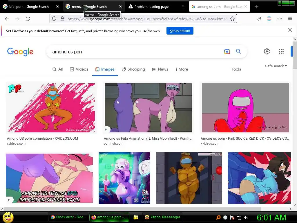Screen dimensions: 297x223
Task: Open Search by image camera icon
Action: pos(227,51)
